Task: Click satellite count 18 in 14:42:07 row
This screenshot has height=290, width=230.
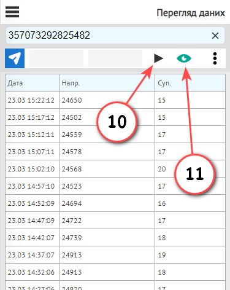Action: 162,238
